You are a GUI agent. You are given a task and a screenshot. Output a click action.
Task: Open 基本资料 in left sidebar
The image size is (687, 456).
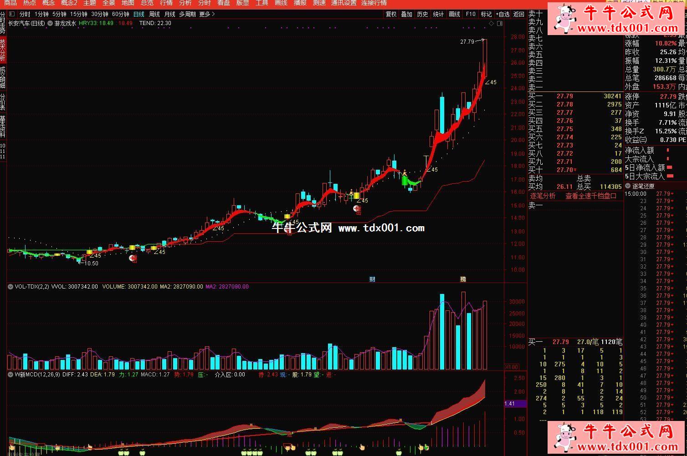(3, 127)
